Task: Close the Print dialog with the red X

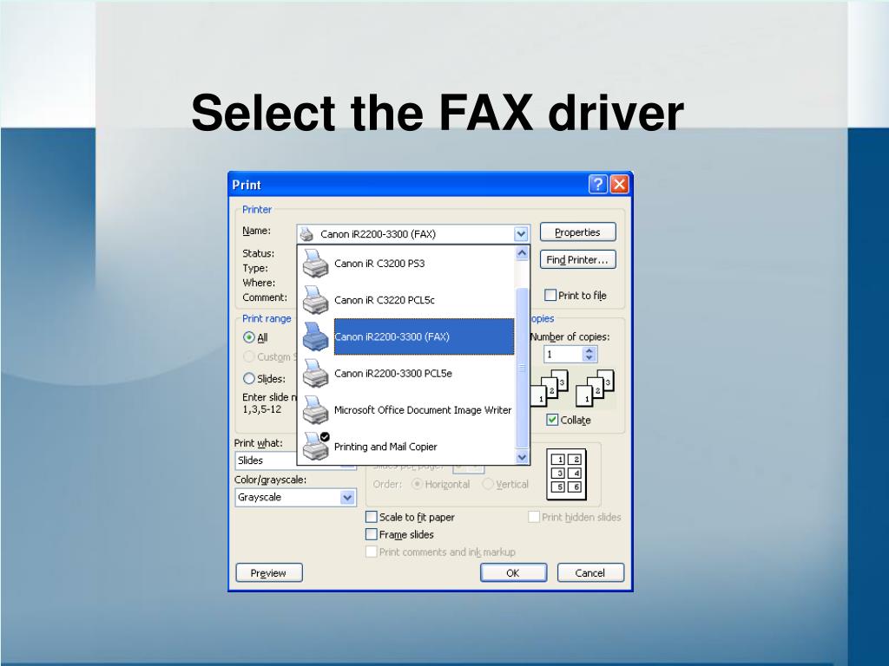Action: (619, 184)
